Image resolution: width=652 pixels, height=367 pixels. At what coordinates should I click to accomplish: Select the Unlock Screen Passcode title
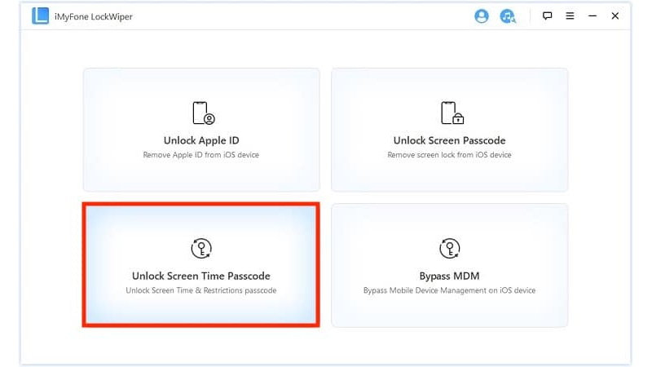449,140
